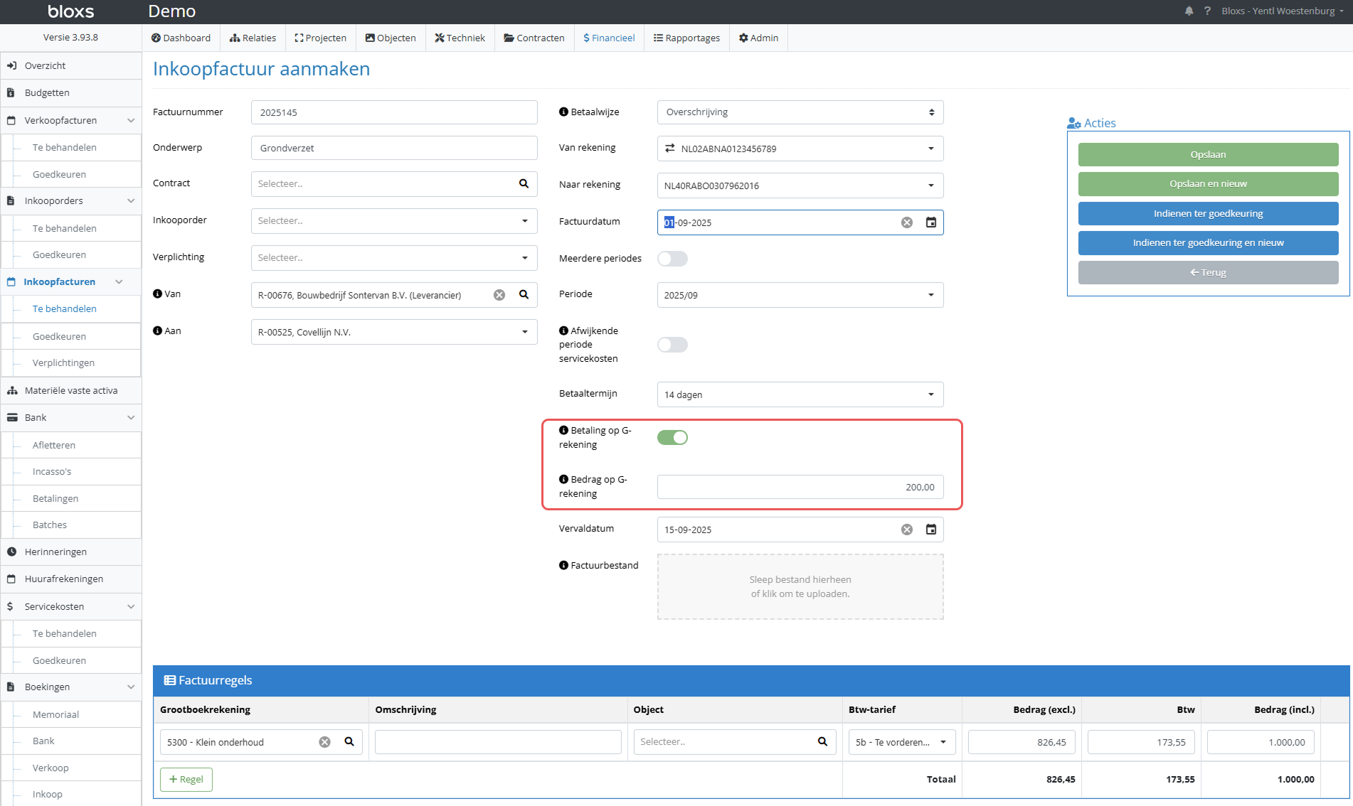1353x806 pixels.
Task: Open the Aan relation dropdown
Action: (x=394, y=332)
